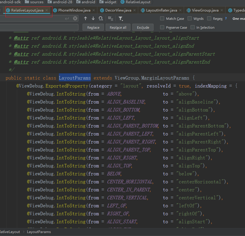Open the search filter dropdown

coord(121,19)
